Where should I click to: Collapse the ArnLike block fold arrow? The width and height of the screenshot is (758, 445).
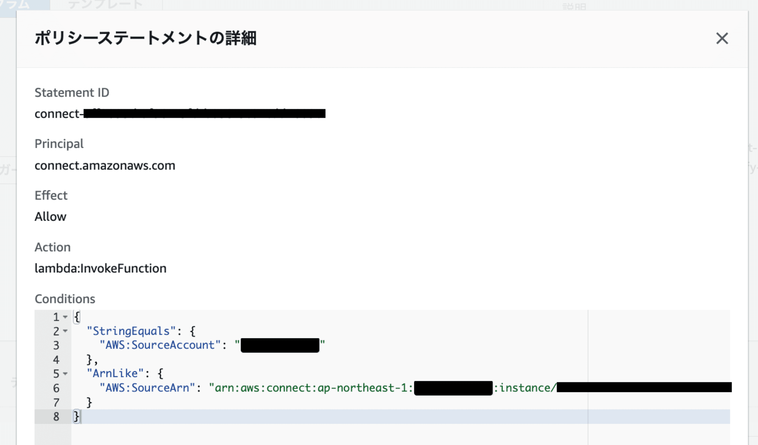point(65,374)
